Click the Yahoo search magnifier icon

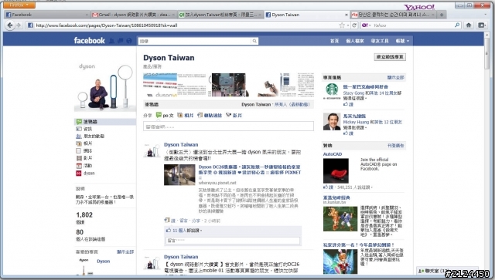click(457, 25)
